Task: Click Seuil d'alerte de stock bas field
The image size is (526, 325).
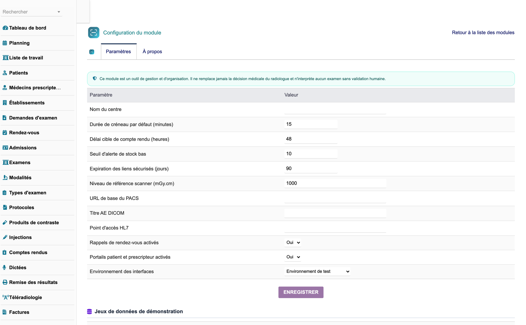Action: tap(311, 154)
